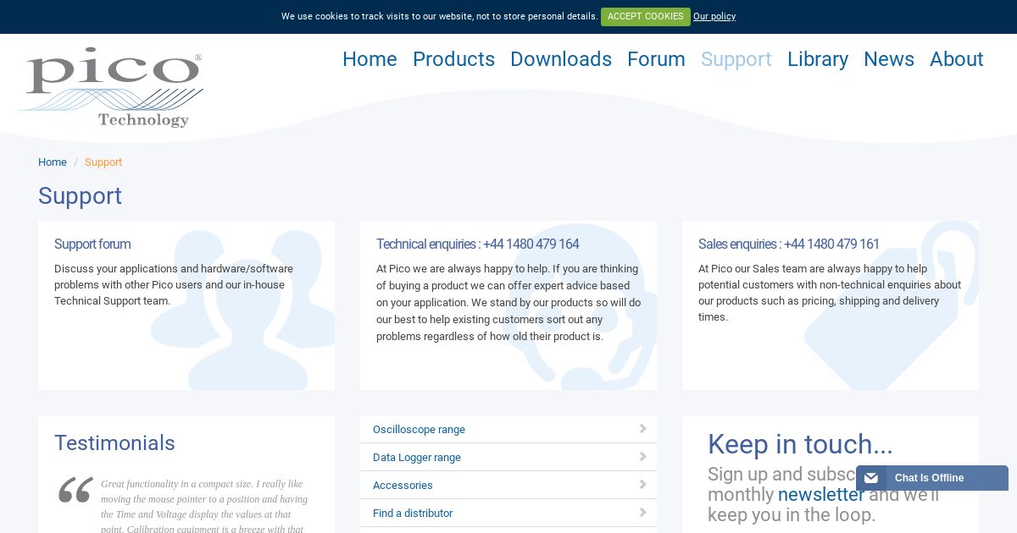
Task: Click the Testimonials heading
Action: pos(114,443)
